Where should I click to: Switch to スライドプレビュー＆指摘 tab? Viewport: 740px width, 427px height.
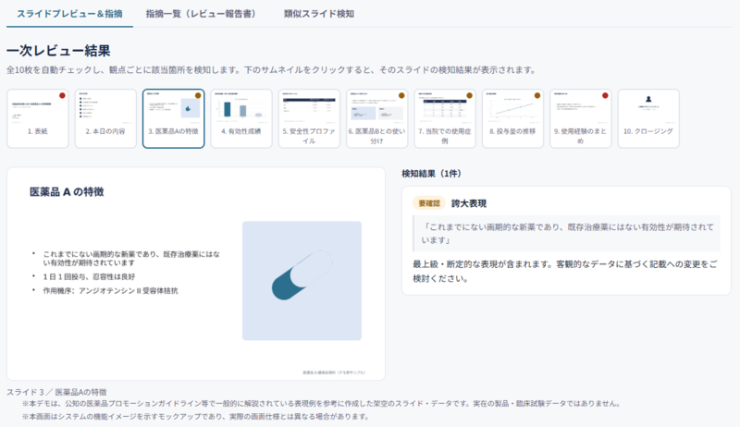[69, 14]
